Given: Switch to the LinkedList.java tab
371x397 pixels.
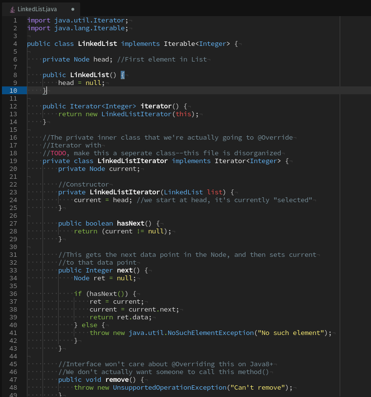Looking at the screenshot, I should tap(41, 9).
